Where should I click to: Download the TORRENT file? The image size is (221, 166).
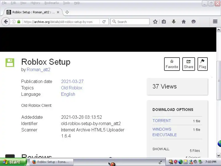[162, 121]
